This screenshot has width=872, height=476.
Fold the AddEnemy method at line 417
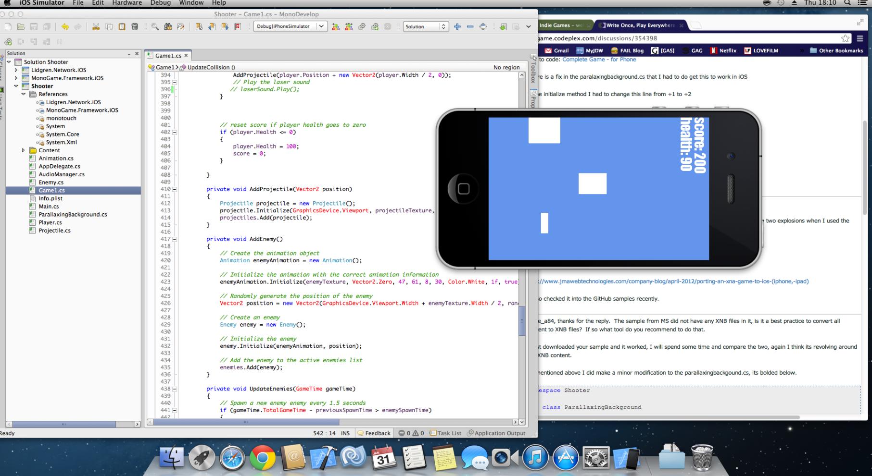[x=175, y=239]
